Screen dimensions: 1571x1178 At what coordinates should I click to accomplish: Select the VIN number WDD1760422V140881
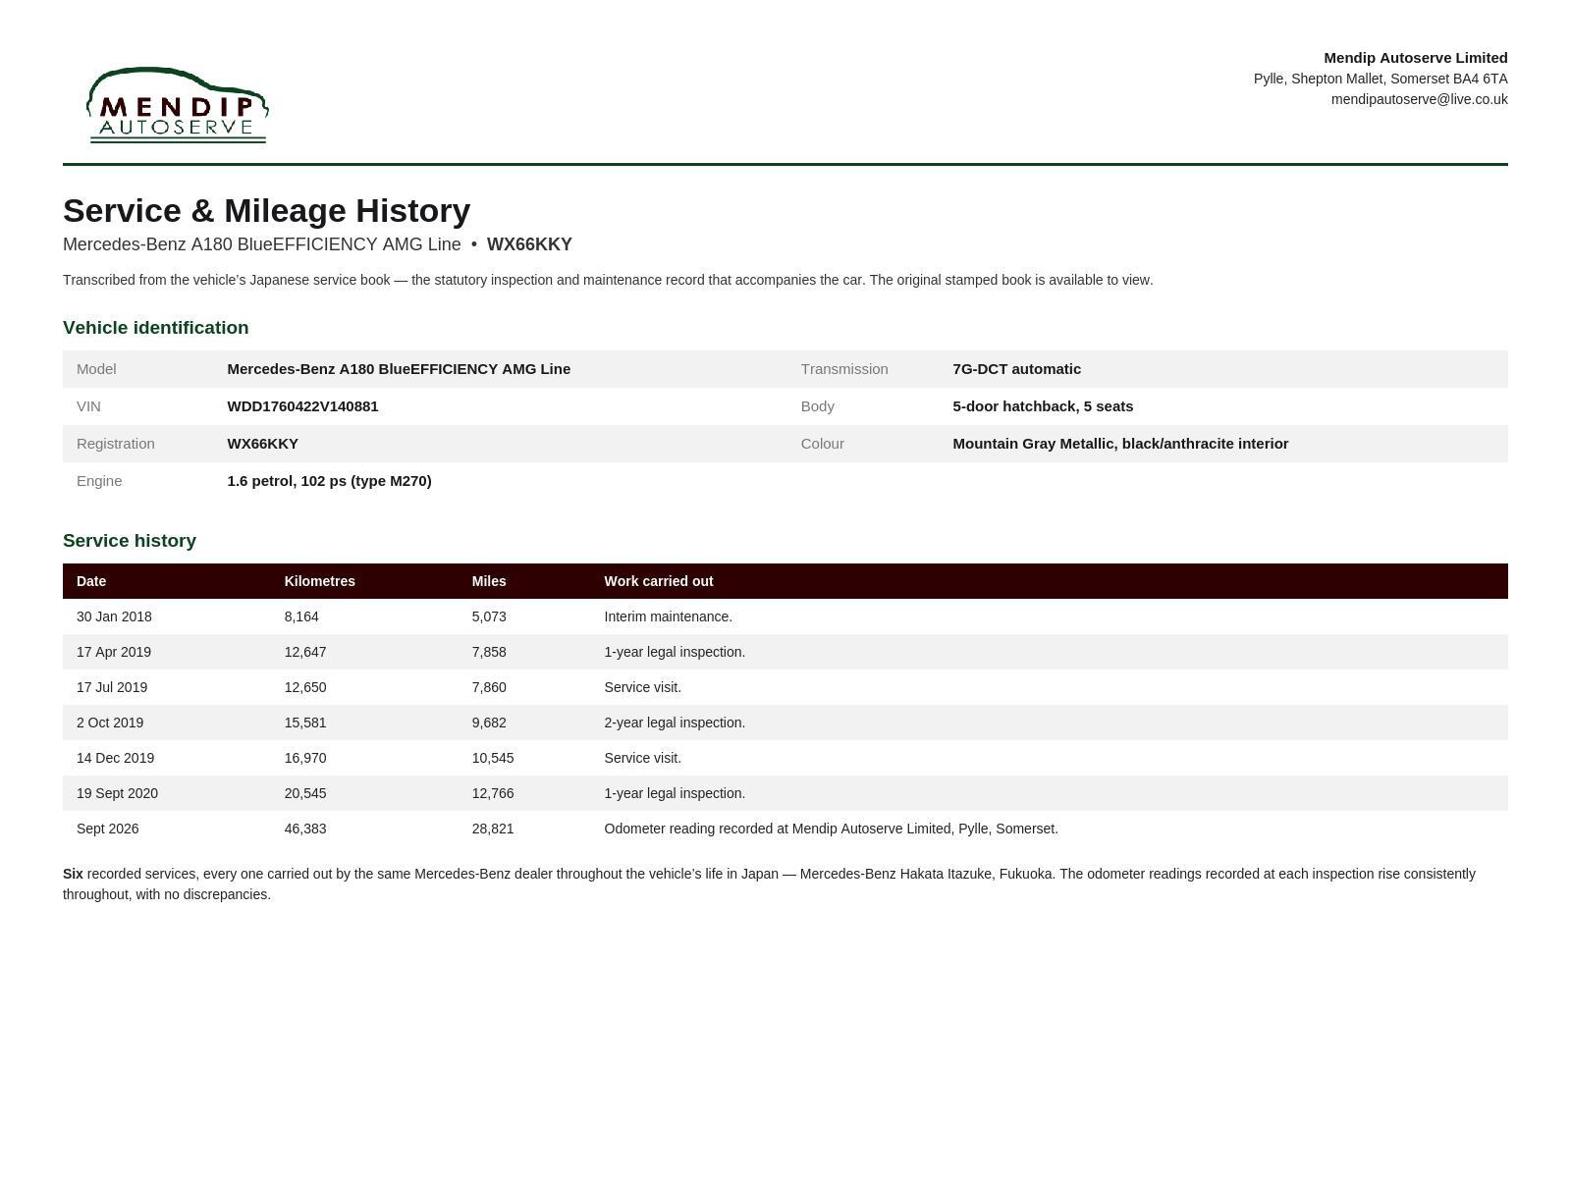click(302, 406)
